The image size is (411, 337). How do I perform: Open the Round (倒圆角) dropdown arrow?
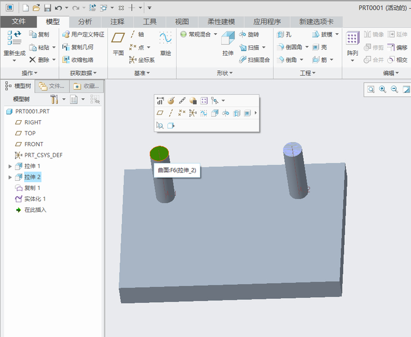(x=307, y=47)
